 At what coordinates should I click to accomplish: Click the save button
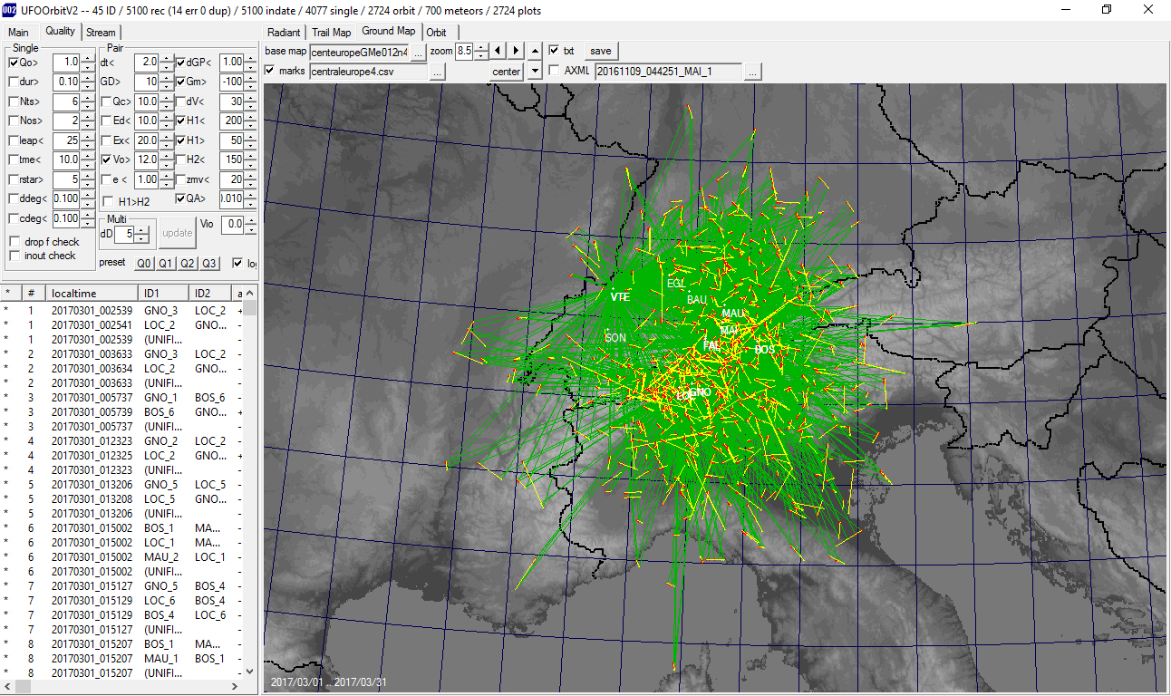[x=601, y=51]
